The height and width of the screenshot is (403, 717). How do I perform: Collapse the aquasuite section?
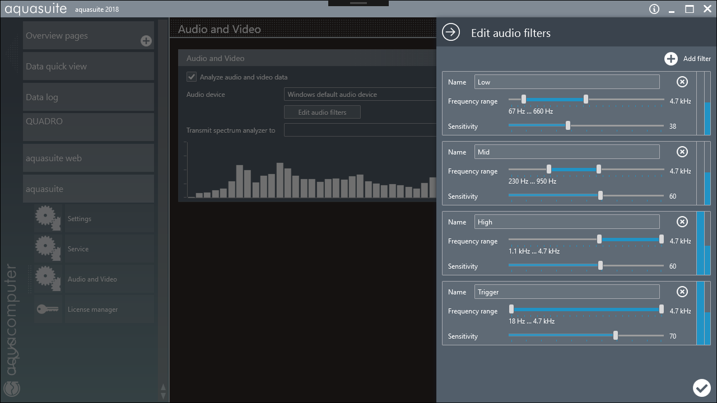pos(89,189)
